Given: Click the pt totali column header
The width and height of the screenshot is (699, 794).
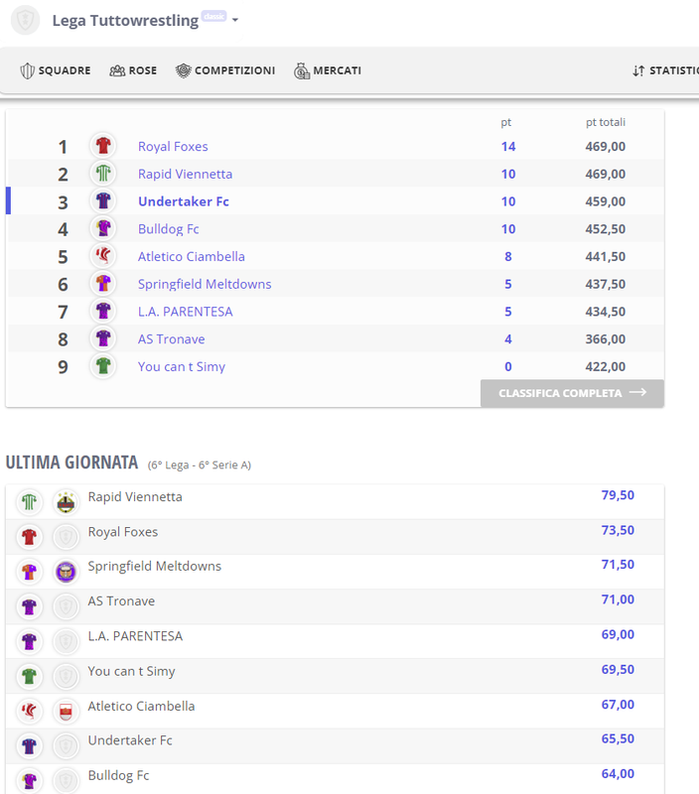Looking at the screenshot, I should pos(606,122).
